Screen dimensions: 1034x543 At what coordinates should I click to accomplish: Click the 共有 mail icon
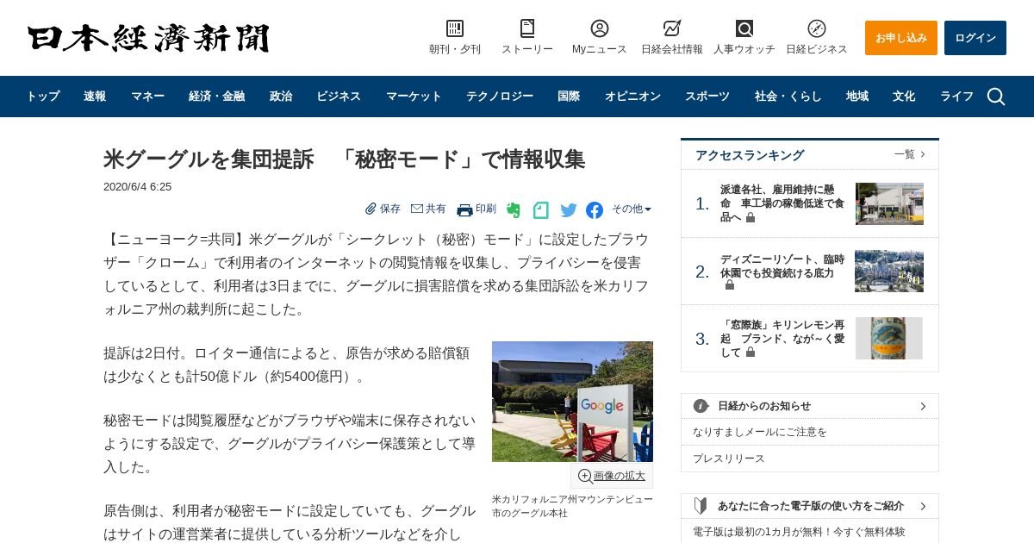[417, 209]
